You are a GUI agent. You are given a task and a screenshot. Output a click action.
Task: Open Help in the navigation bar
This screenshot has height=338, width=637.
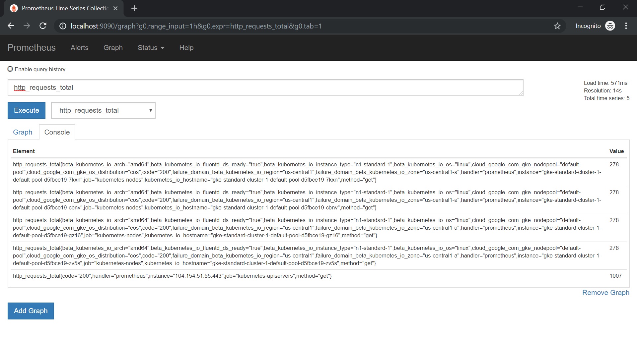[186, 48]
